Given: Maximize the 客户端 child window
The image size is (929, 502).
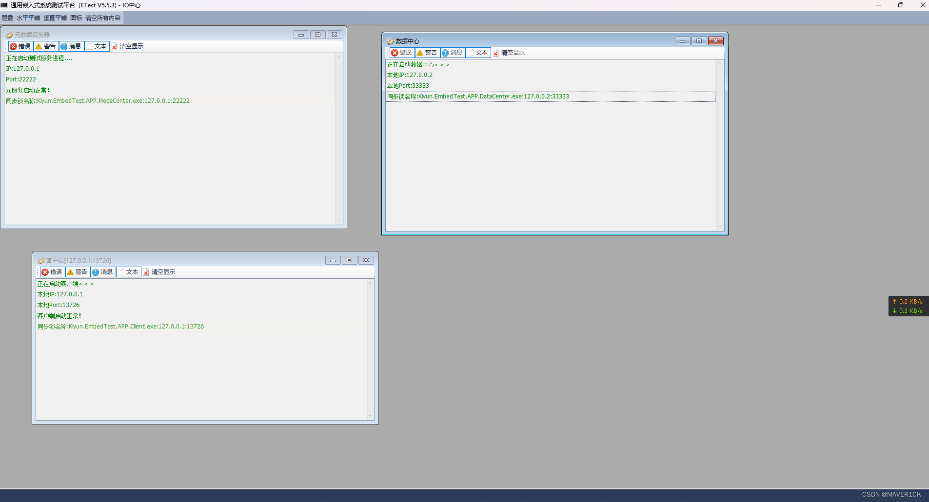Looking at the screenshot, I should click(x=350, y=260).
